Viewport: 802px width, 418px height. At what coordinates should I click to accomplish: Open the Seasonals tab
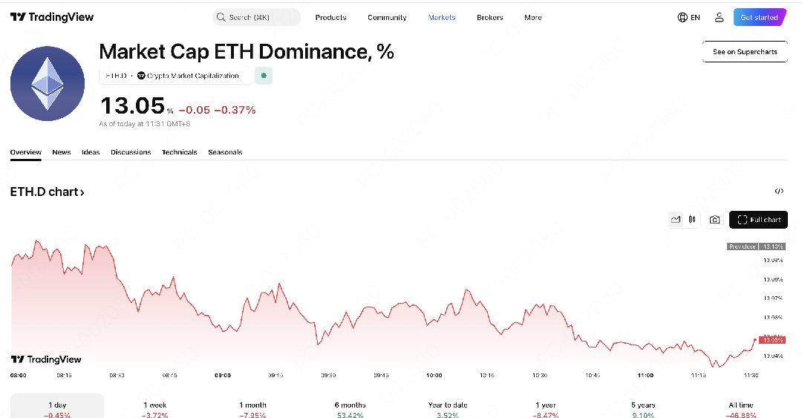(225, 152)
